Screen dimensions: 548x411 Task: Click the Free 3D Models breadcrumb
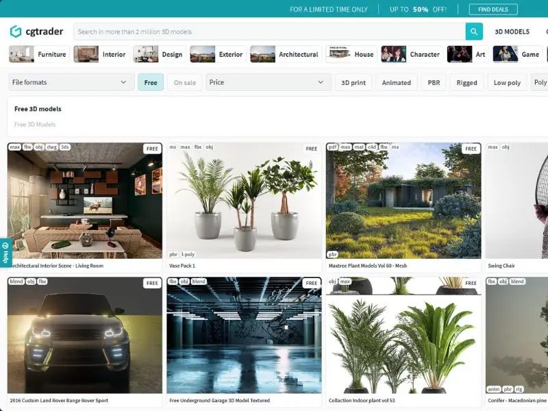35,124
